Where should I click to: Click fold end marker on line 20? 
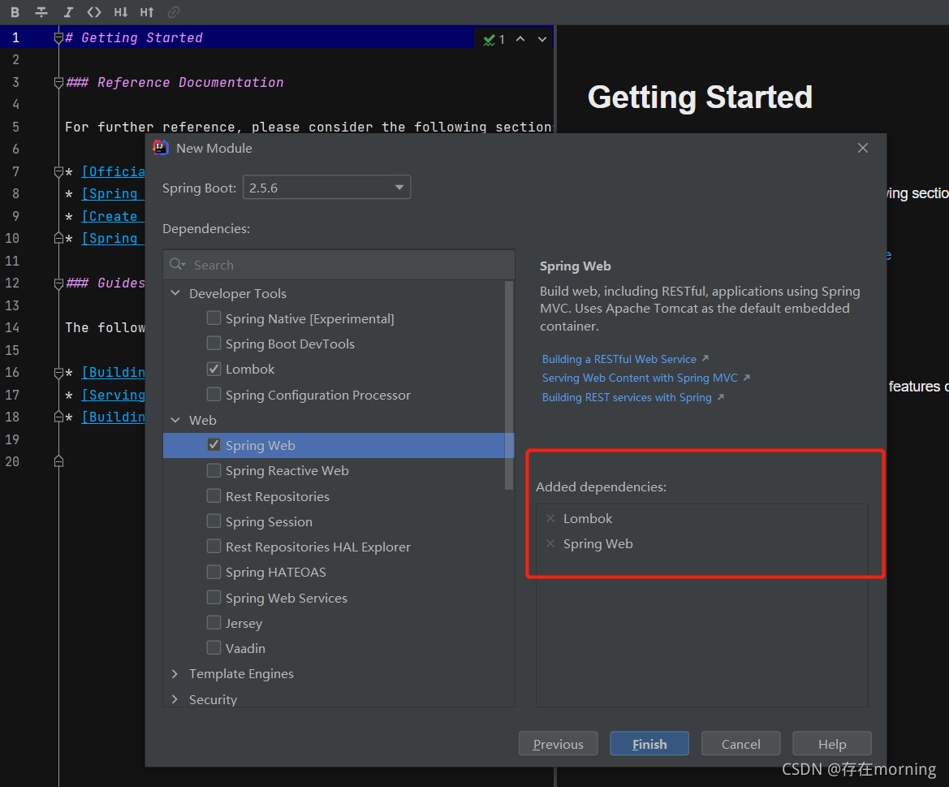pyautogui.click(x=58, y=462)
